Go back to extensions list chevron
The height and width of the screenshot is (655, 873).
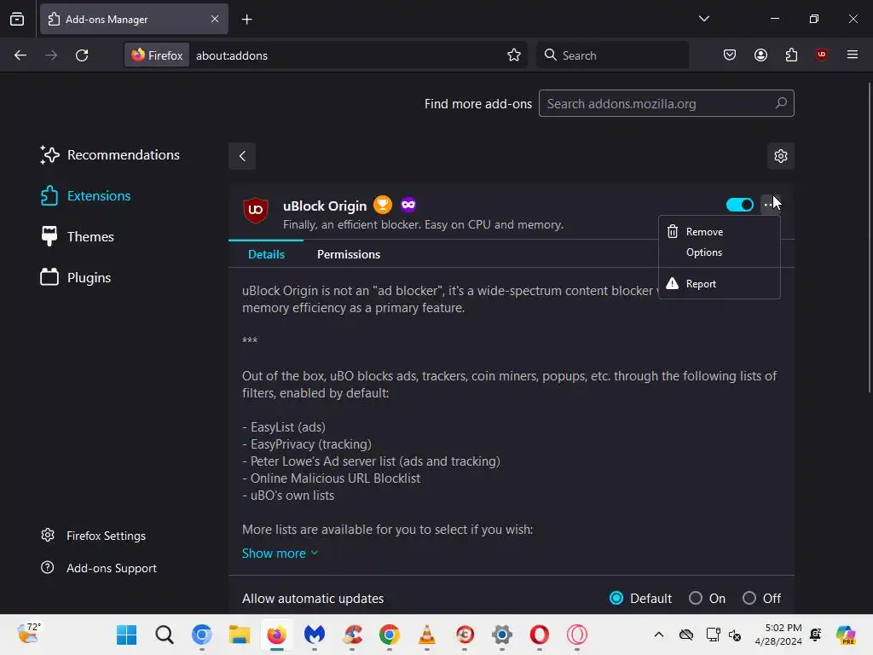click(x=242, y=156)
